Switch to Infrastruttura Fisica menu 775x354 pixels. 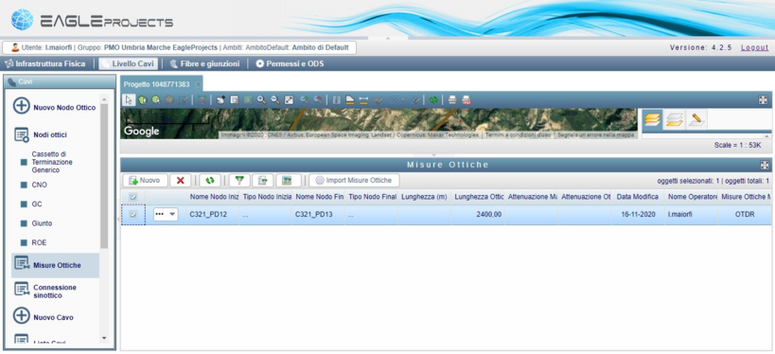coord(45,63)
